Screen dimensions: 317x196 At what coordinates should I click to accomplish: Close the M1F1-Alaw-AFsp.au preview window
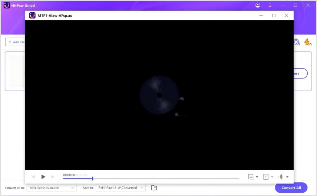tap(286, 15)
